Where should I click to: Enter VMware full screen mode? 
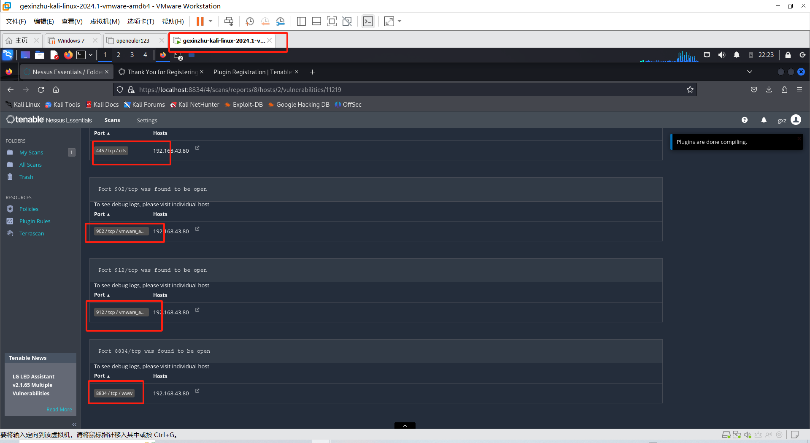(x=332, y=22)
